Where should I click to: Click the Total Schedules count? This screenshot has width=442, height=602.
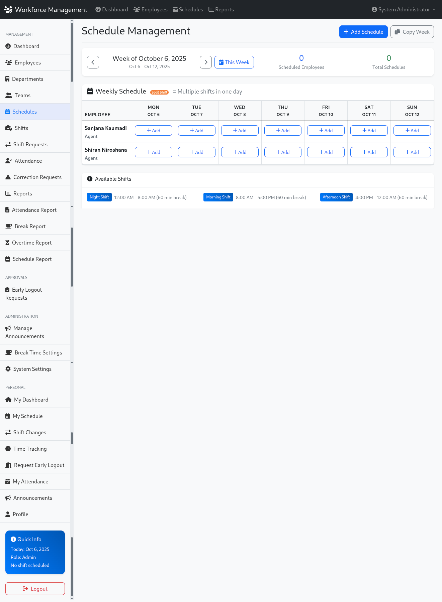[389, 58]
